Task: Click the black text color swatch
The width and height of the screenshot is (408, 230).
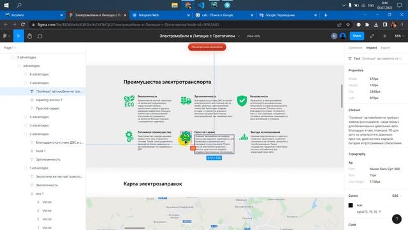Action: (x=351, y=205)
